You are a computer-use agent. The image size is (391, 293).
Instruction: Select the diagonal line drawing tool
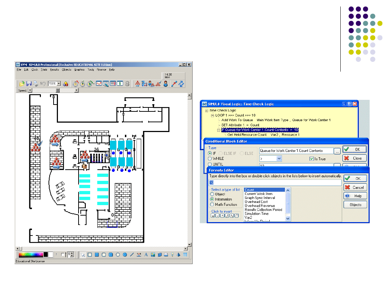click(x=132, y=255)
